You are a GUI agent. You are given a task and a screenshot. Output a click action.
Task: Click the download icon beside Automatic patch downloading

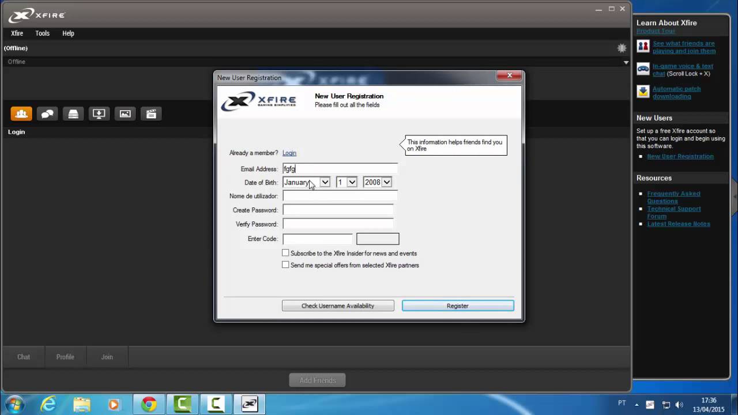(x=643, y=91)
